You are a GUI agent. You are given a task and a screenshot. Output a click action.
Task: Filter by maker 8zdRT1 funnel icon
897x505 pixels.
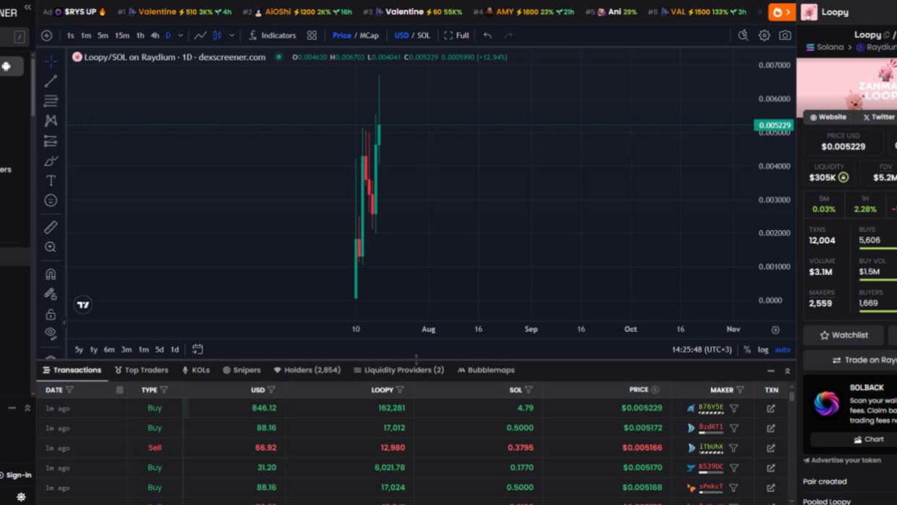click(734, 428)
